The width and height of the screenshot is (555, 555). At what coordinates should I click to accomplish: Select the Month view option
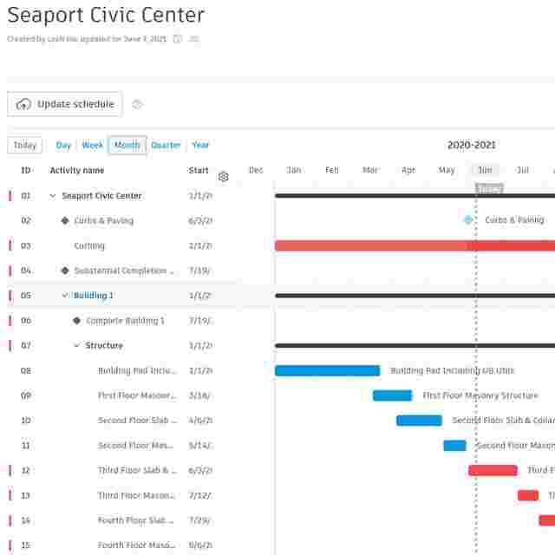[127, 146]
